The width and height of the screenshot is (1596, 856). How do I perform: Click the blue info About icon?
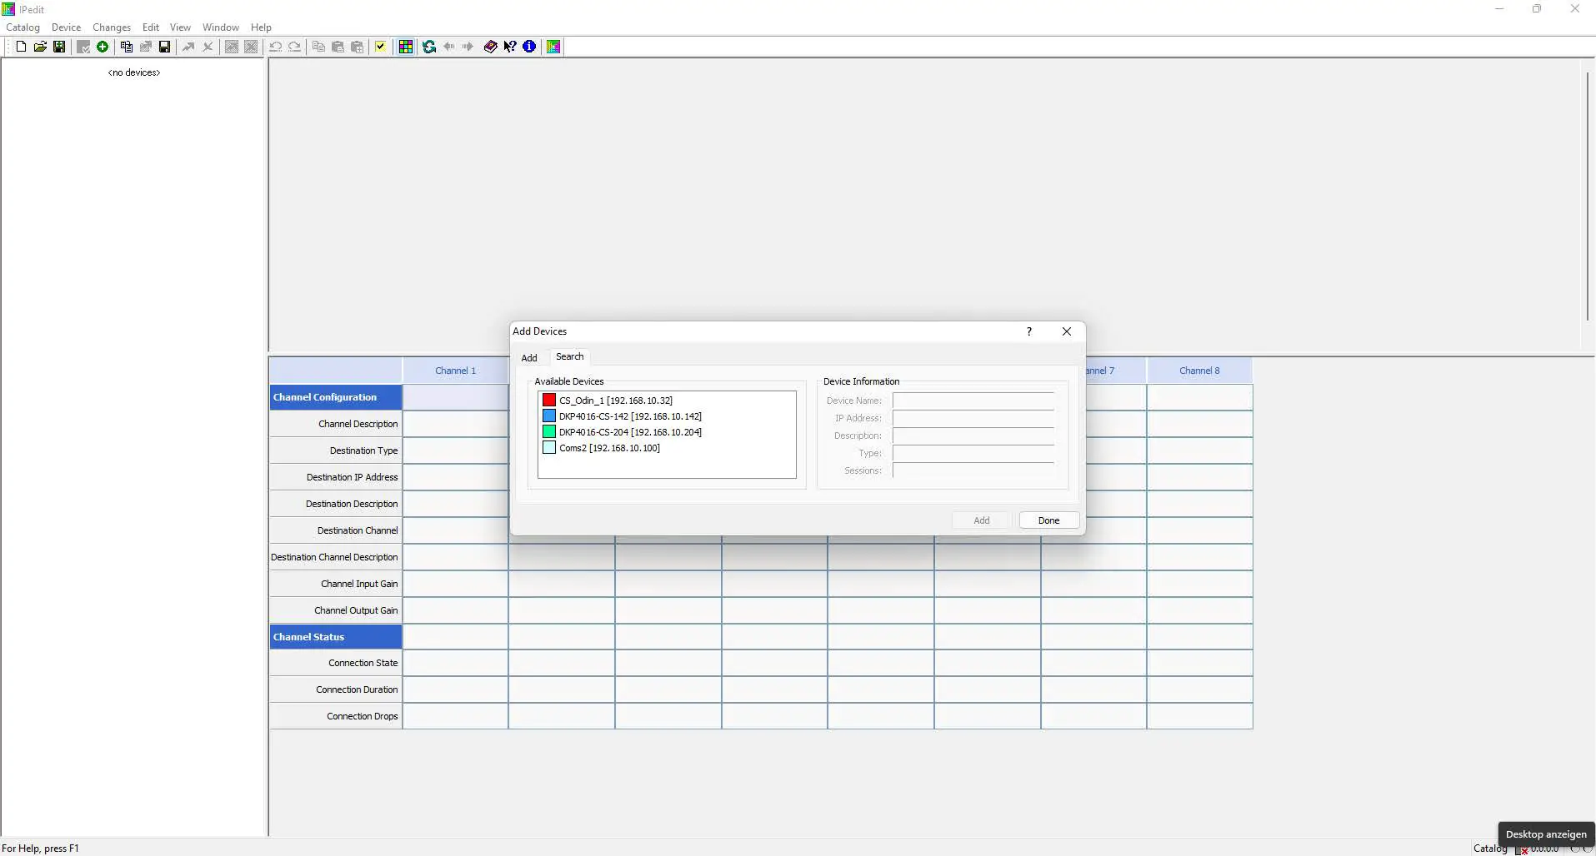click(529, 47)
